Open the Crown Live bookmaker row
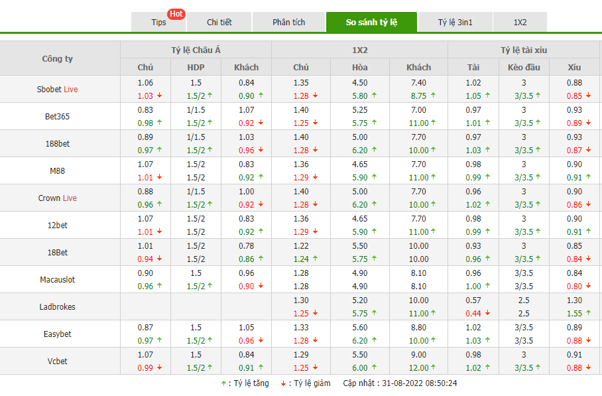The height and width of the screenshot is (396, 602). [57, 198]
